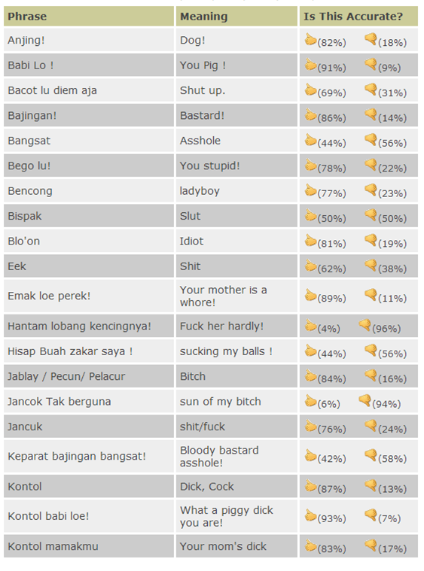This screenshot has height=571, width=424.
Task: Click thumbs up for the Anjing! row
Action: 310,39
